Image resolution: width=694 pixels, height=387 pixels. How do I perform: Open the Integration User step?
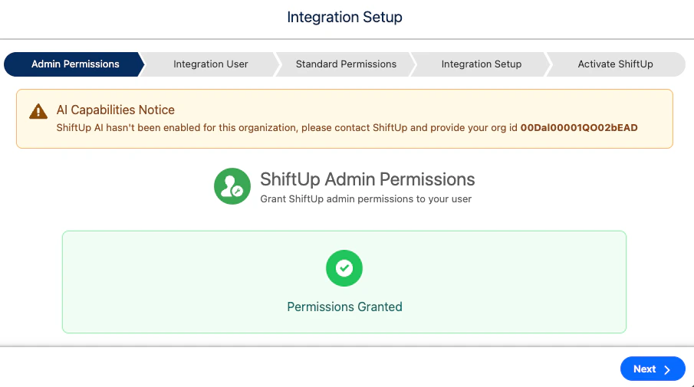210,64
